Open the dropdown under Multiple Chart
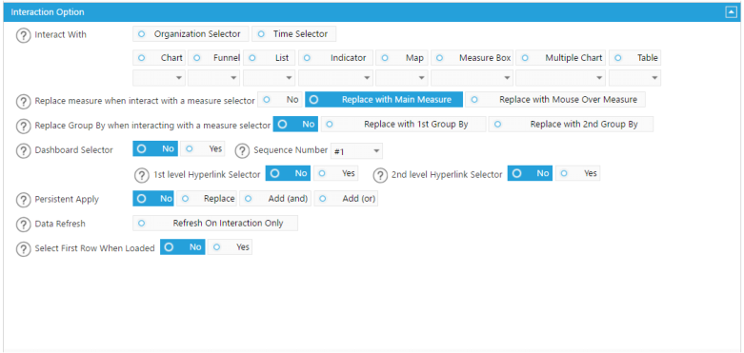 (x=561, y=78)
